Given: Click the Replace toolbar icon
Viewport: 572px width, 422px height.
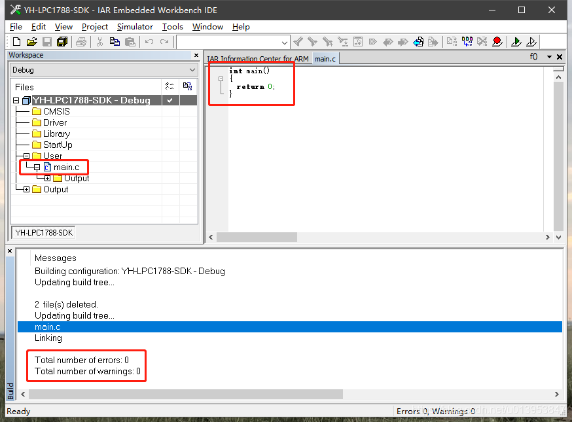Looking at the screenshot, I should [x=343, y=42].
